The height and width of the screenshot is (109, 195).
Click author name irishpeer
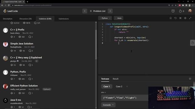[14, 75]
